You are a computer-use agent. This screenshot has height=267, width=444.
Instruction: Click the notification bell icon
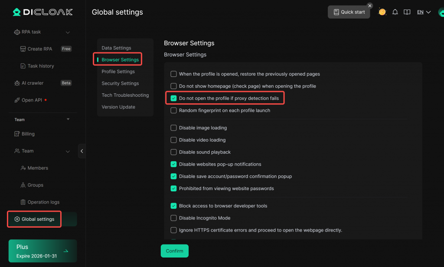[395, 12]
